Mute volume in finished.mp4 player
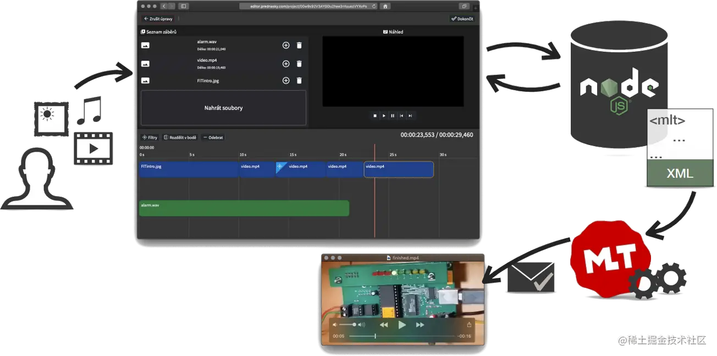The image size is (717, 356). 335,325
